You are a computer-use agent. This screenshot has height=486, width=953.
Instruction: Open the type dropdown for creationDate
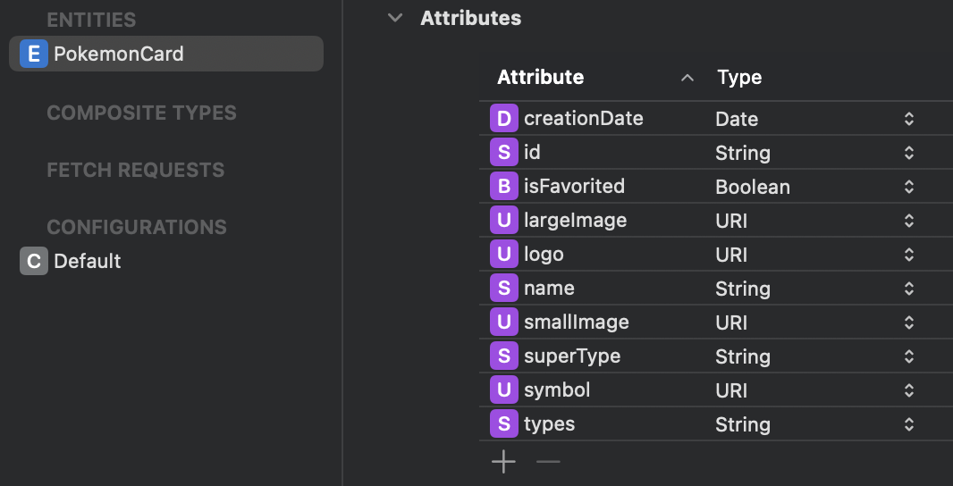point(908,119)
